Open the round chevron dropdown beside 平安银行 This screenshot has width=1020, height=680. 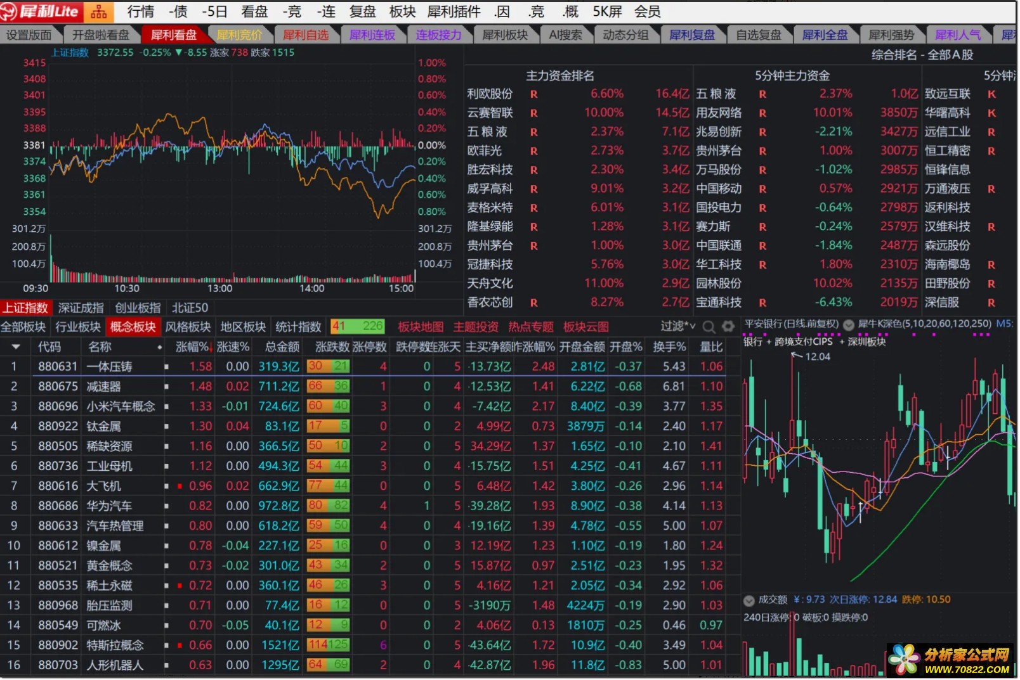(x=849, y=324)
